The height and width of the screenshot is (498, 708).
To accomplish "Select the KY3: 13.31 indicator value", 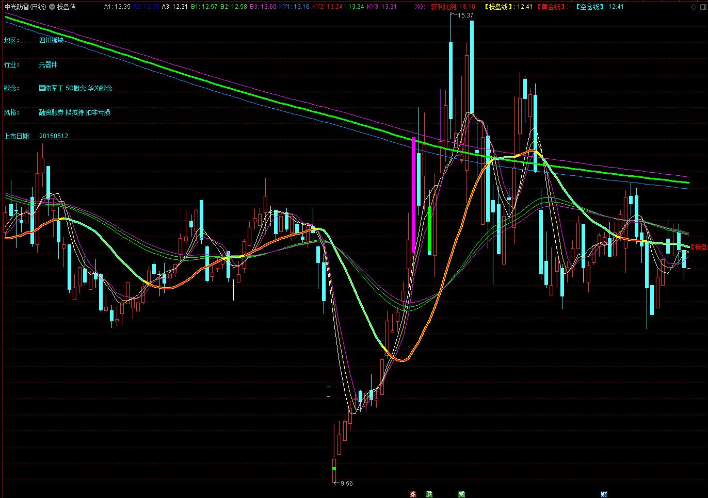I will (382, 7).
